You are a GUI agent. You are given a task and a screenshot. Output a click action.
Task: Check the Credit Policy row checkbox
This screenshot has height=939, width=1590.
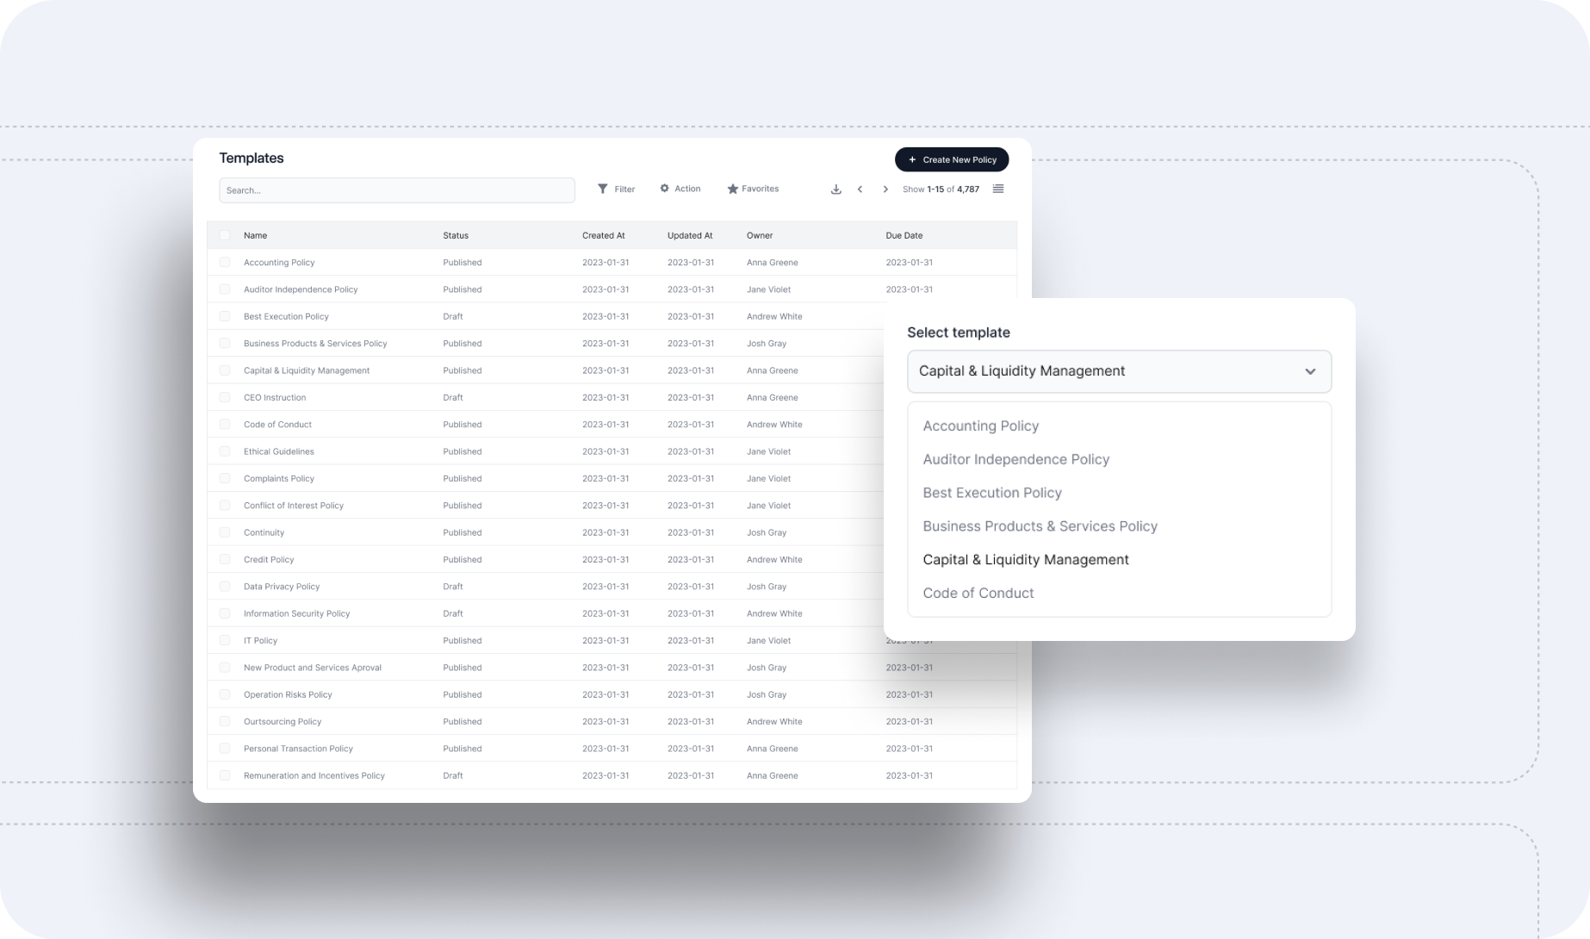point(225,559)
